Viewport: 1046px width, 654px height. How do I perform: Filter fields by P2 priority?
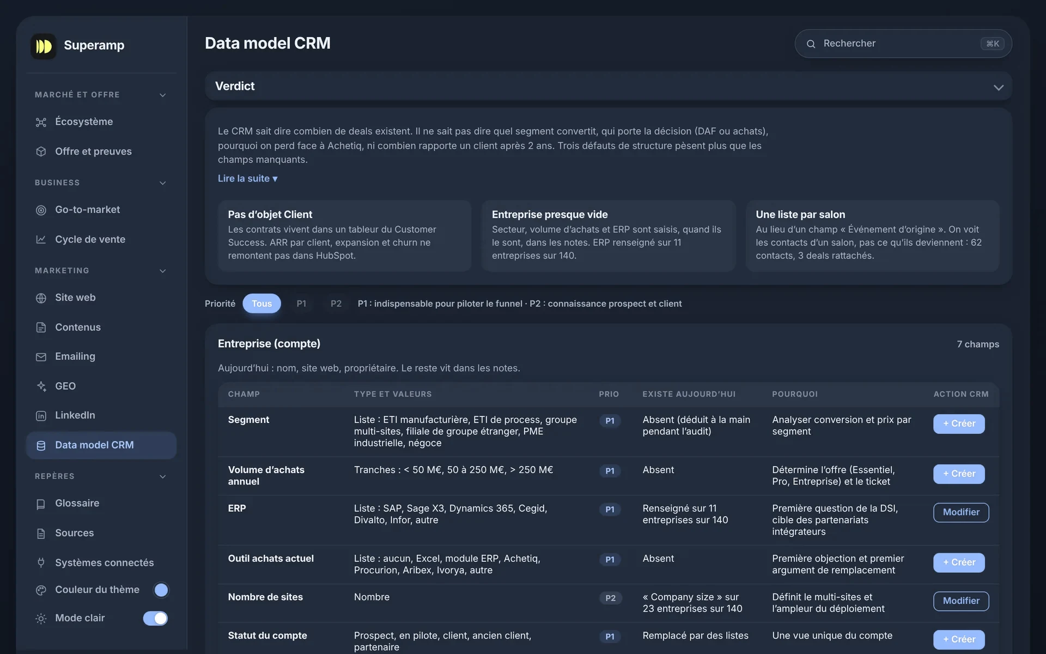pos(336,304)
